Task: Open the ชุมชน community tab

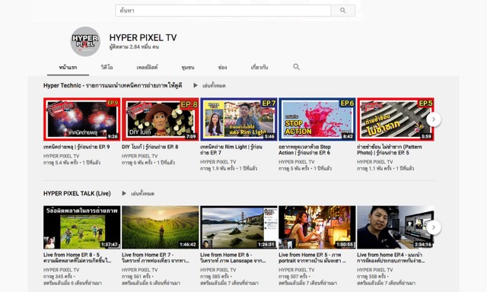Action: (188, 68)
